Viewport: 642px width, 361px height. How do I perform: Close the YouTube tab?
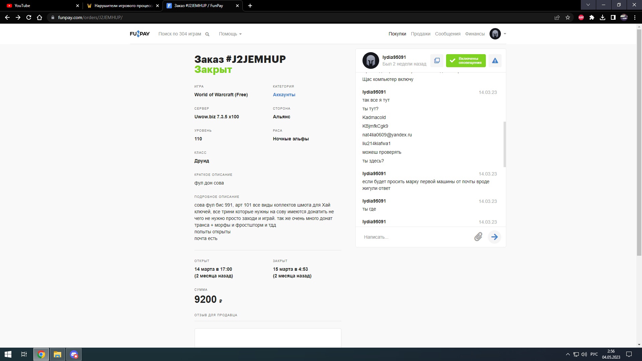pyautogui.click(x=78, y=6)
